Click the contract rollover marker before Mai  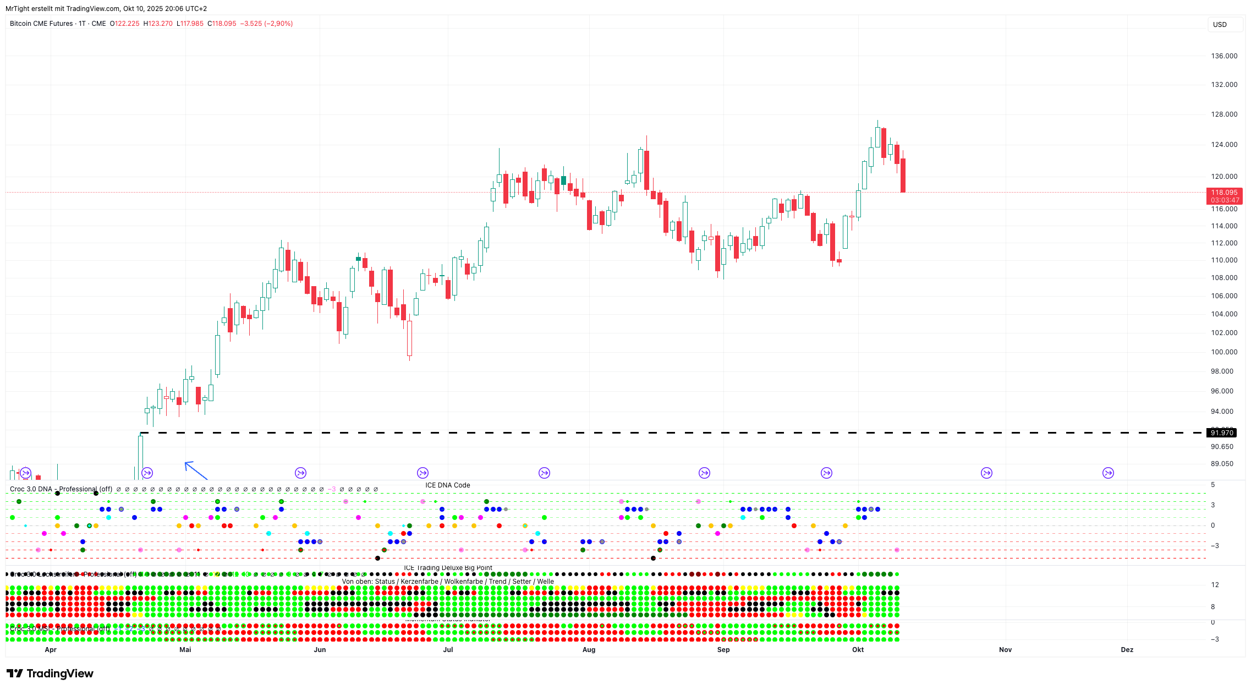pyautogui.click(x=147, y=473)
